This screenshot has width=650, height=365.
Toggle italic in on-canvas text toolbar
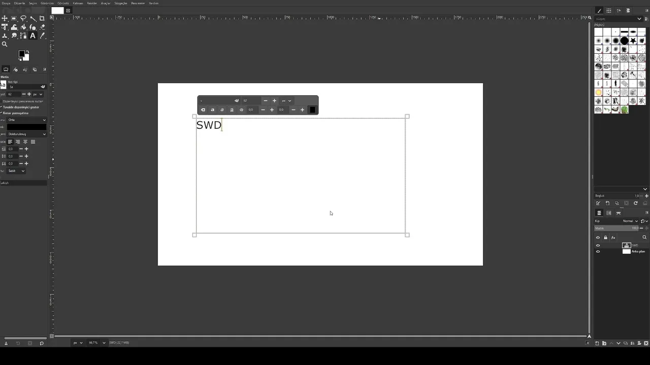(x=222, y=109)
